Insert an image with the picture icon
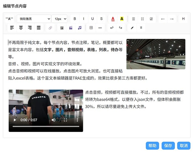Viewport: 193px width, 152px height. [62, 28]
